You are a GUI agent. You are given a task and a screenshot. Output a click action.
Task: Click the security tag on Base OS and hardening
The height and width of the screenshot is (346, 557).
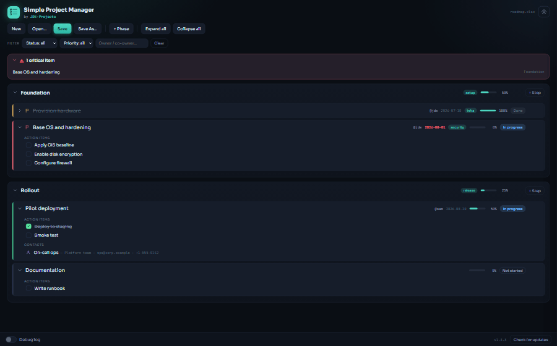click(x=457, y=127)
